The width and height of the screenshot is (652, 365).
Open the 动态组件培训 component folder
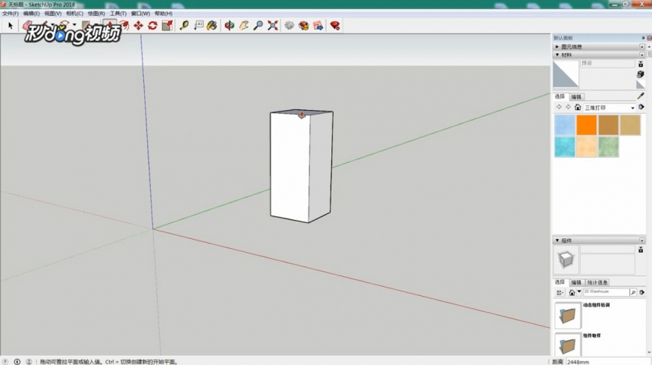[x=568, y=315]
